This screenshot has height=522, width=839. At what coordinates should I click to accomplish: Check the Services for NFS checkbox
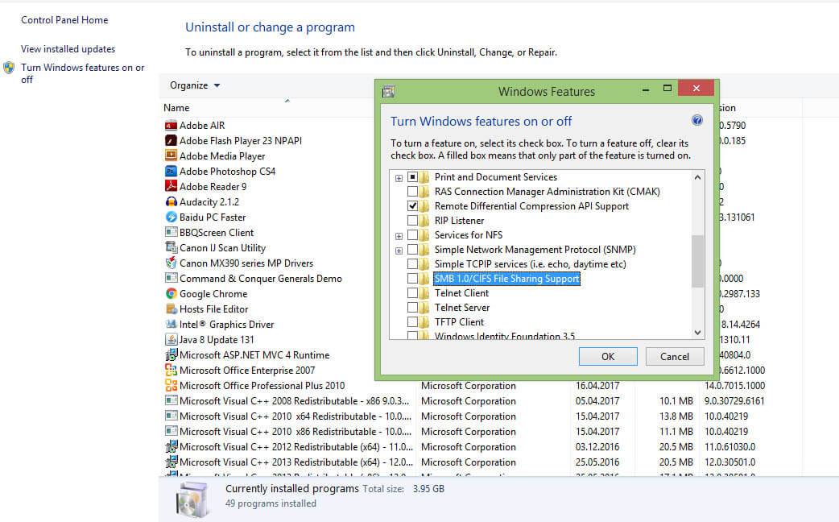(412, 234)
